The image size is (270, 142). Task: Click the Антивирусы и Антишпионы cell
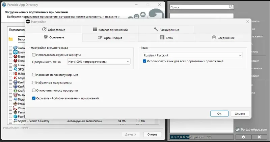[85, 121]
